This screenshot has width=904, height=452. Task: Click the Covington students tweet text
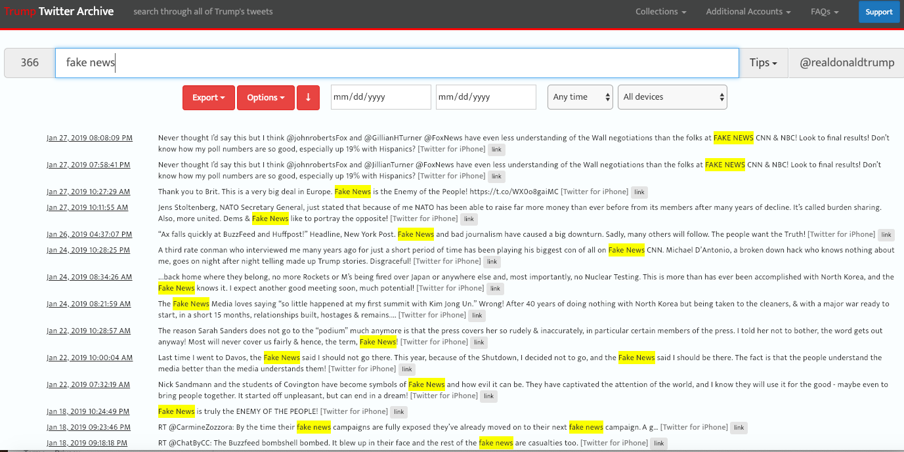523,390
